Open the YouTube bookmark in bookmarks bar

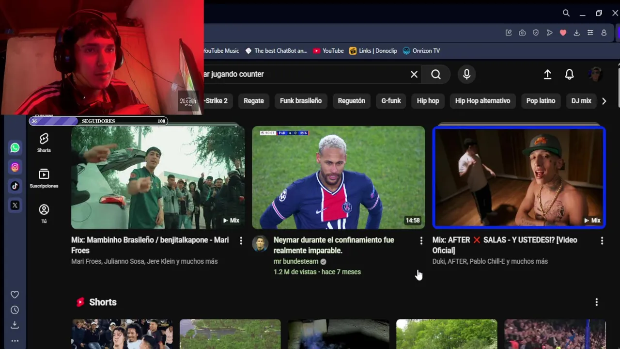(x=328, y=51)
